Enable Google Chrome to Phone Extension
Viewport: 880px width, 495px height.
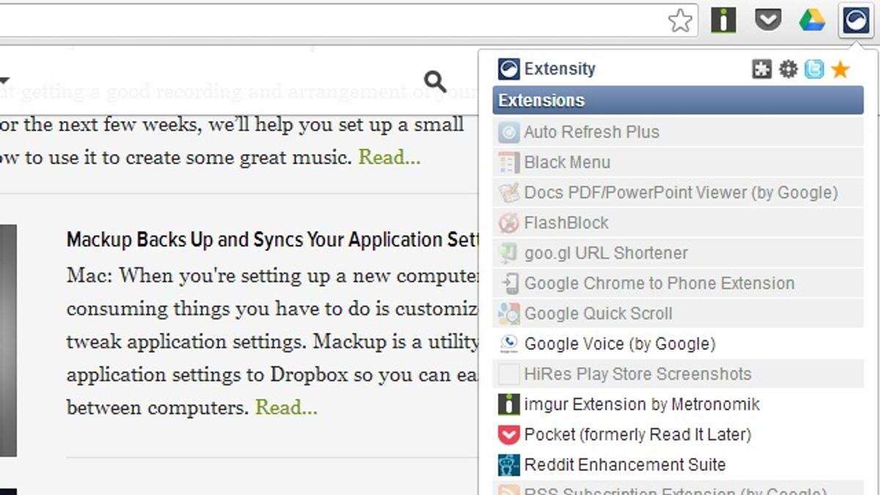coord(678,283)
